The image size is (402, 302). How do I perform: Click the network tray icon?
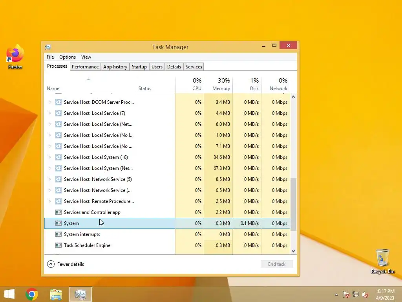click(x=356, y=295)
